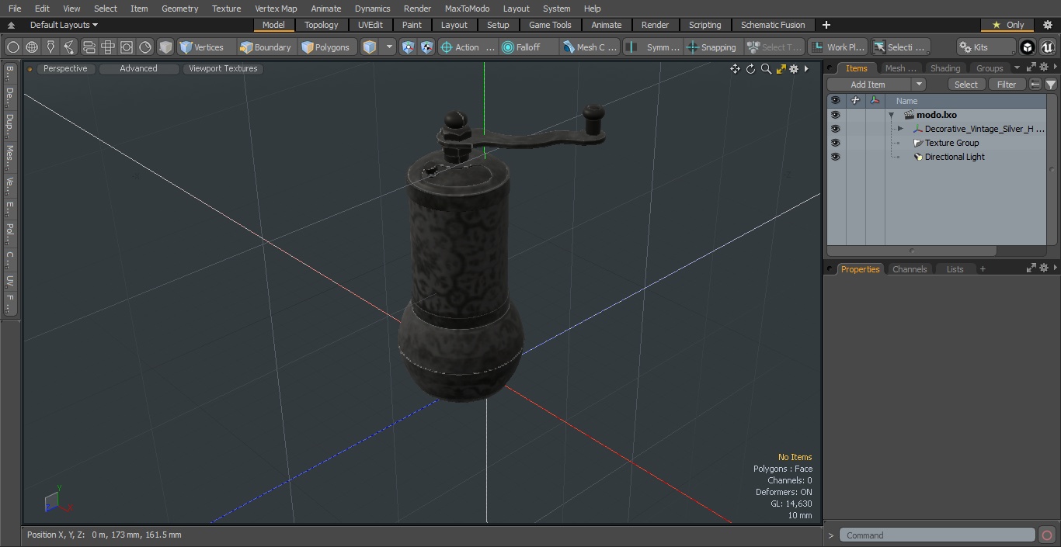Viewport: 1061px width, 547px height.
Task: Open the Default Layouts dropdown
Action: tap(64, 25)
